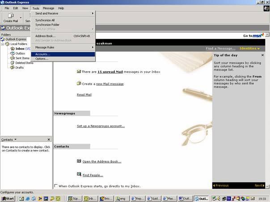Switch to the Mas... taskbar window
This screenshot has width=270, height=202.
click(170, 199)
